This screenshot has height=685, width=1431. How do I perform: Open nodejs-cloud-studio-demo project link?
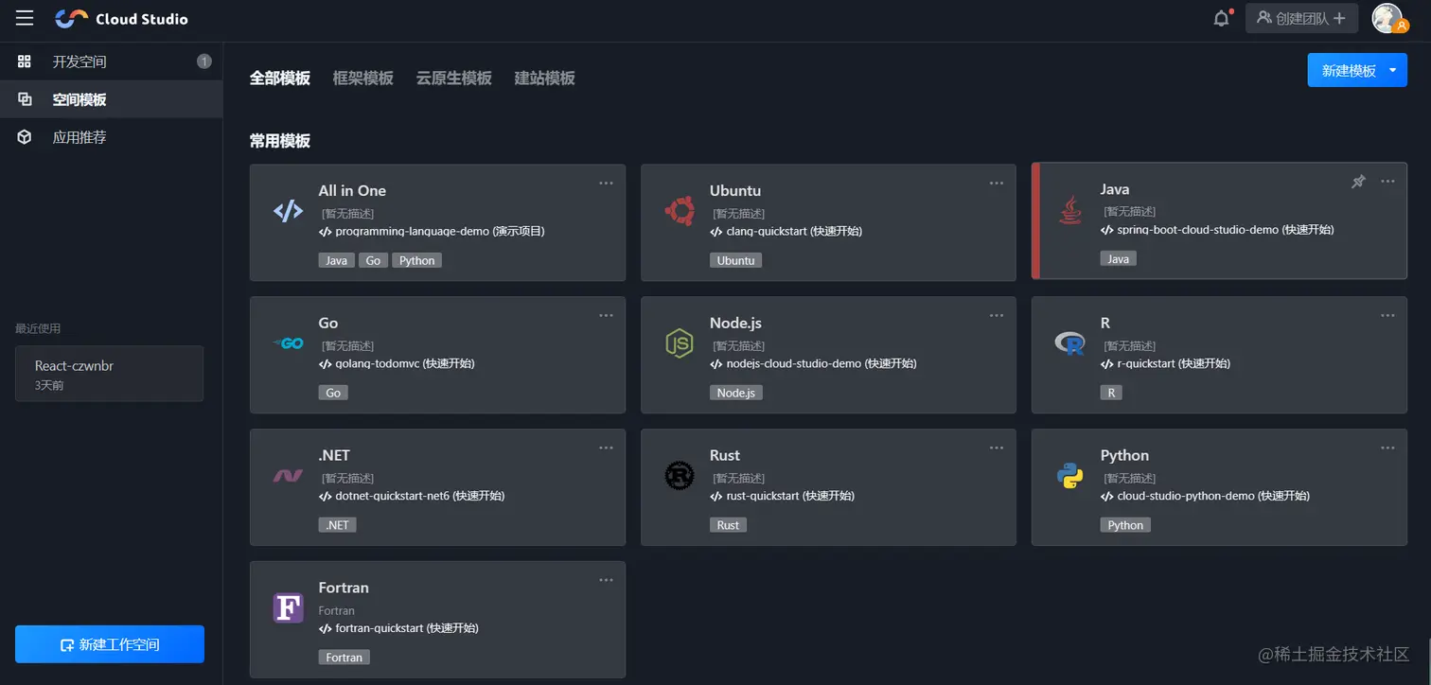(813, 363)
